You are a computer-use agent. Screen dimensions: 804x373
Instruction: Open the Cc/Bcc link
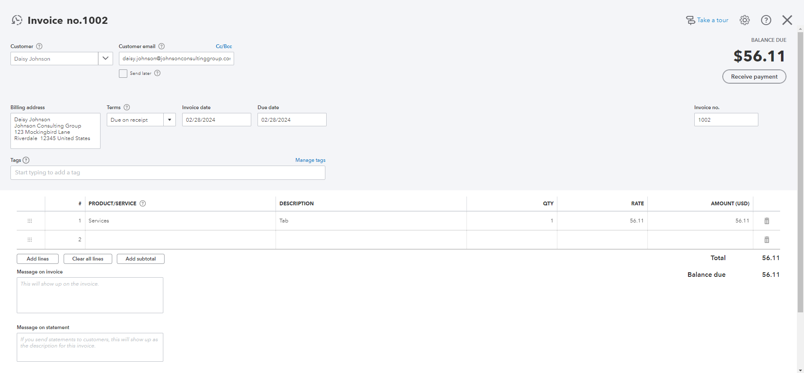pyautogui.click(x=224, y=46)
